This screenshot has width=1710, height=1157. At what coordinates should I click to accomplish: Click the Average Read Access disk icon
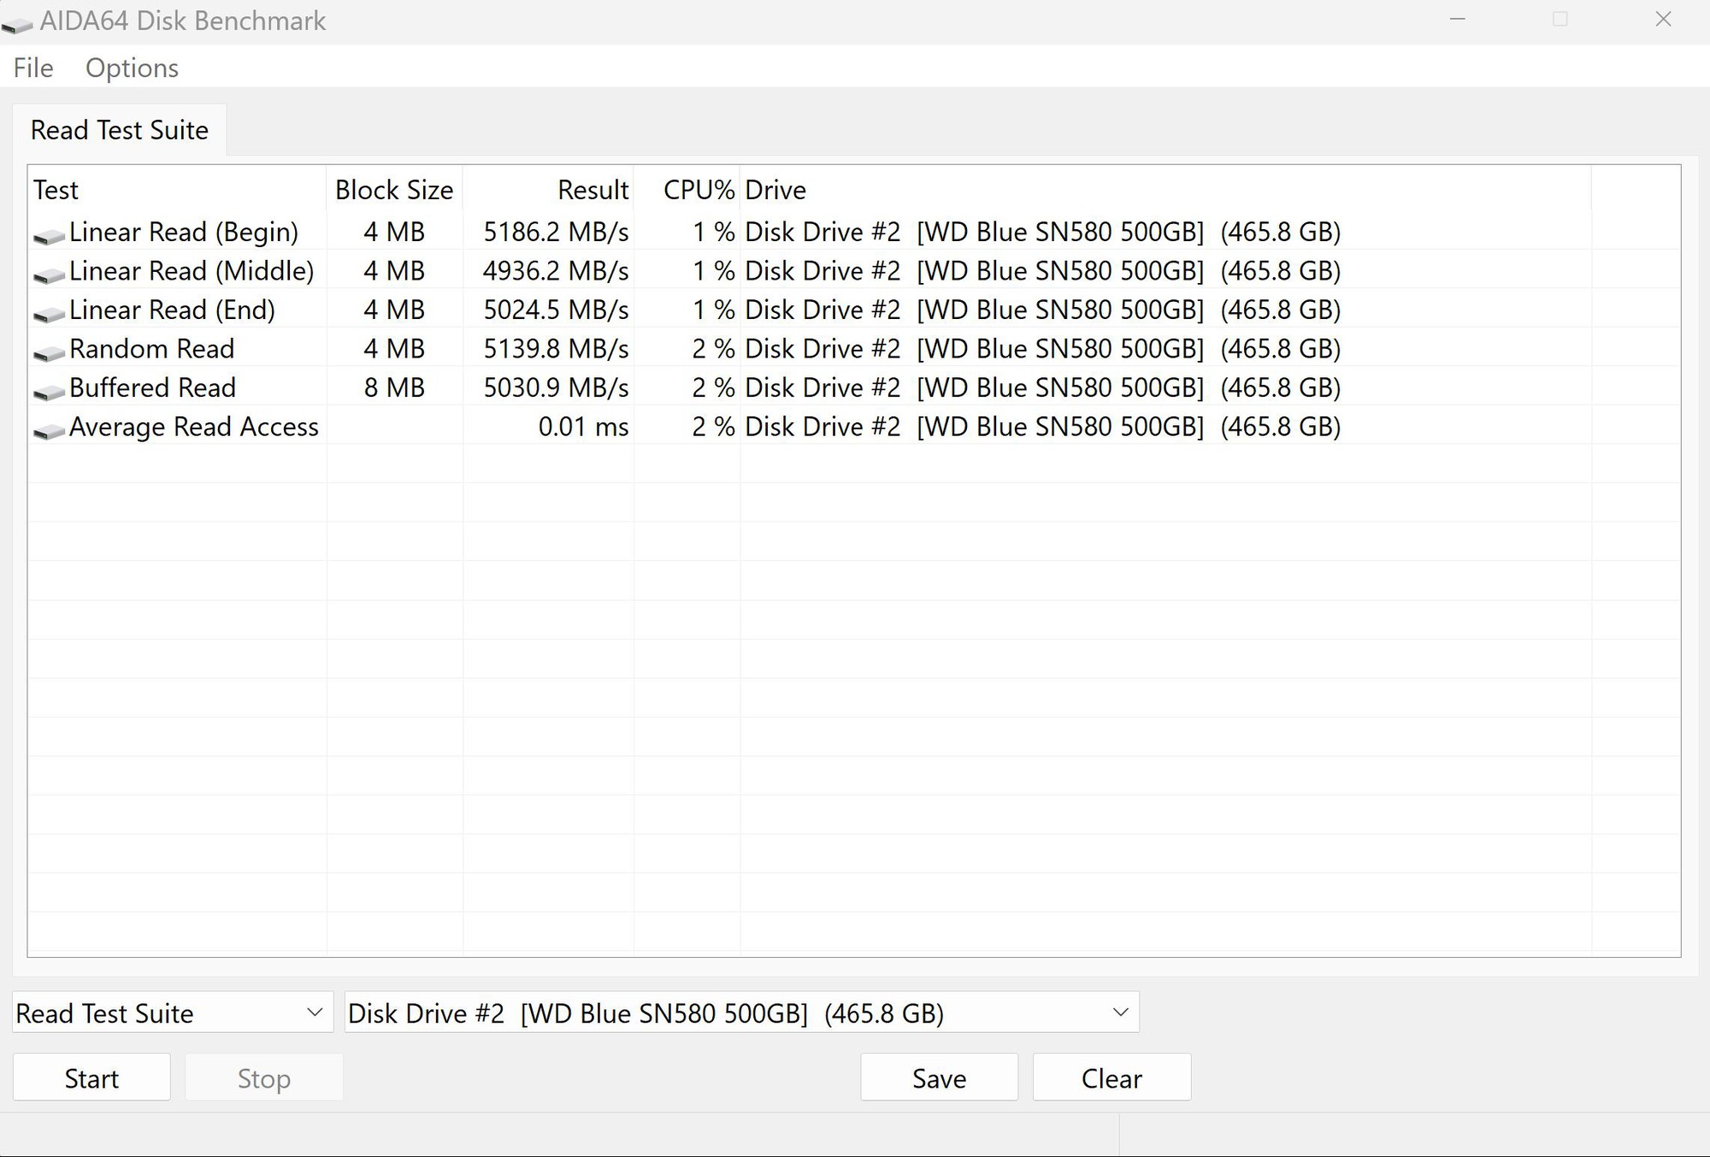[x=50, y=430]
